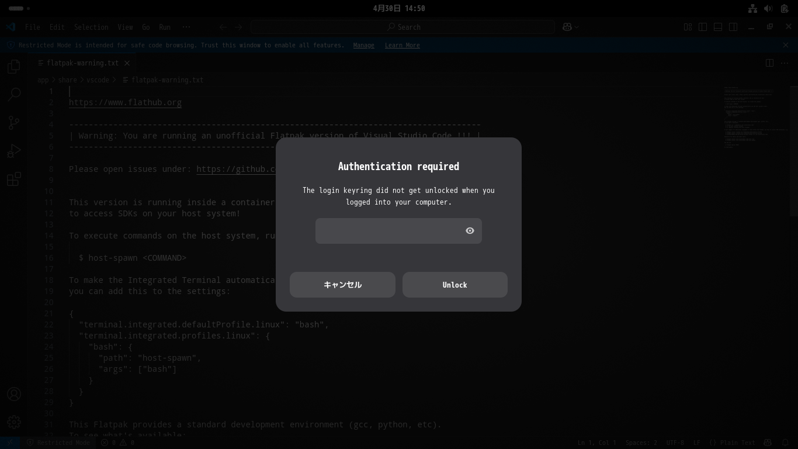Open the additional menus ellipsis in menu bar
The width and height of the screenshot is (798, 449).
(x=186, y=27)
